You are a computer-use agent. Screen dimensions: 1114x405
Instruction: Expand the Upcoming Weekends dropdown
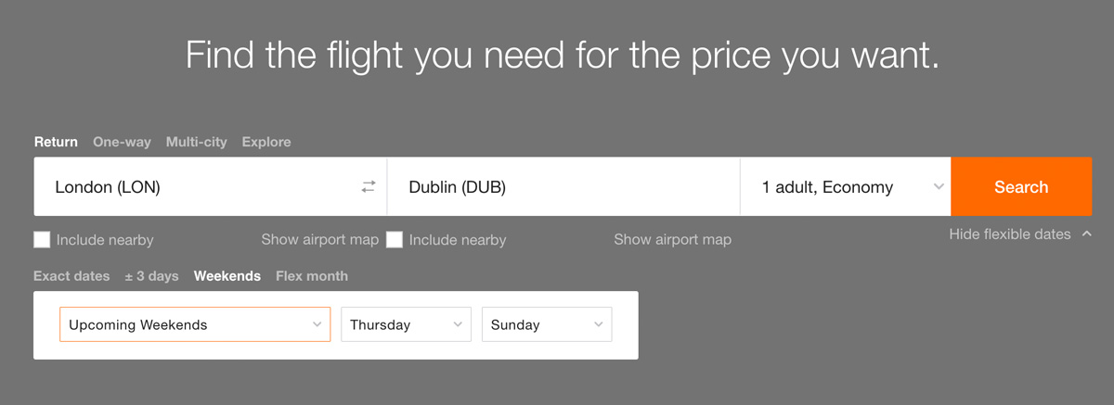(x=195, y=324)
